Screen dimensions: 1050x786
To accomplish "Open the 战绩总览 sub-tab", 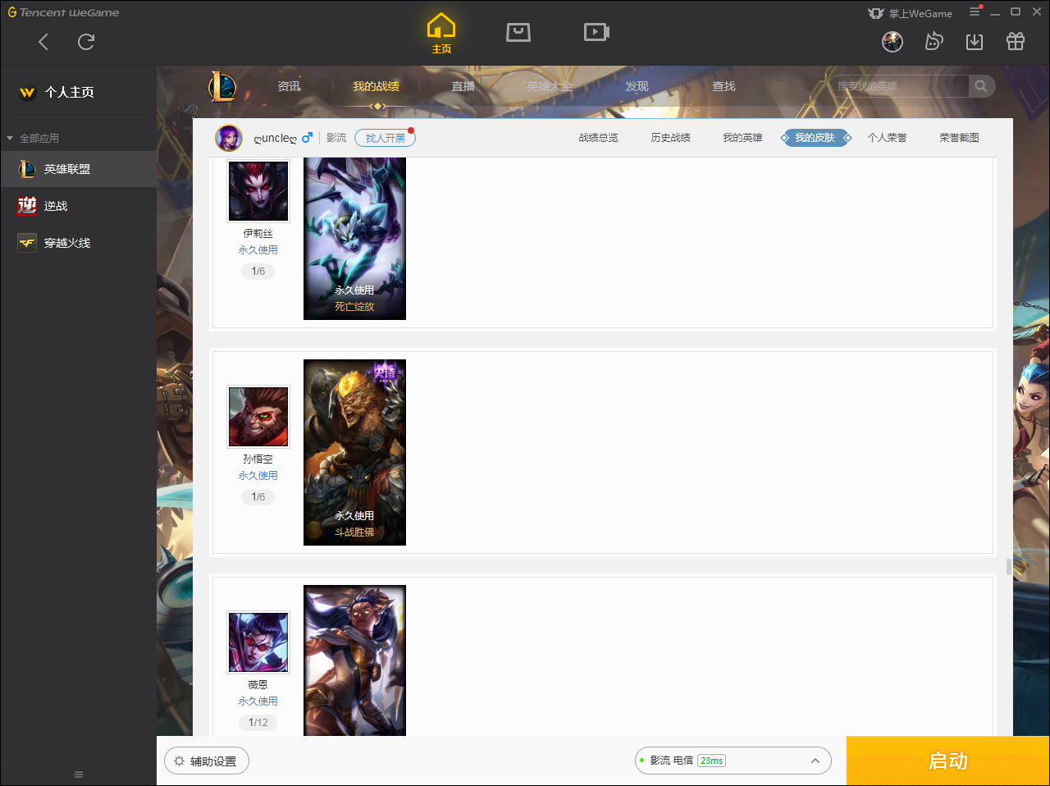I will 598,138.
